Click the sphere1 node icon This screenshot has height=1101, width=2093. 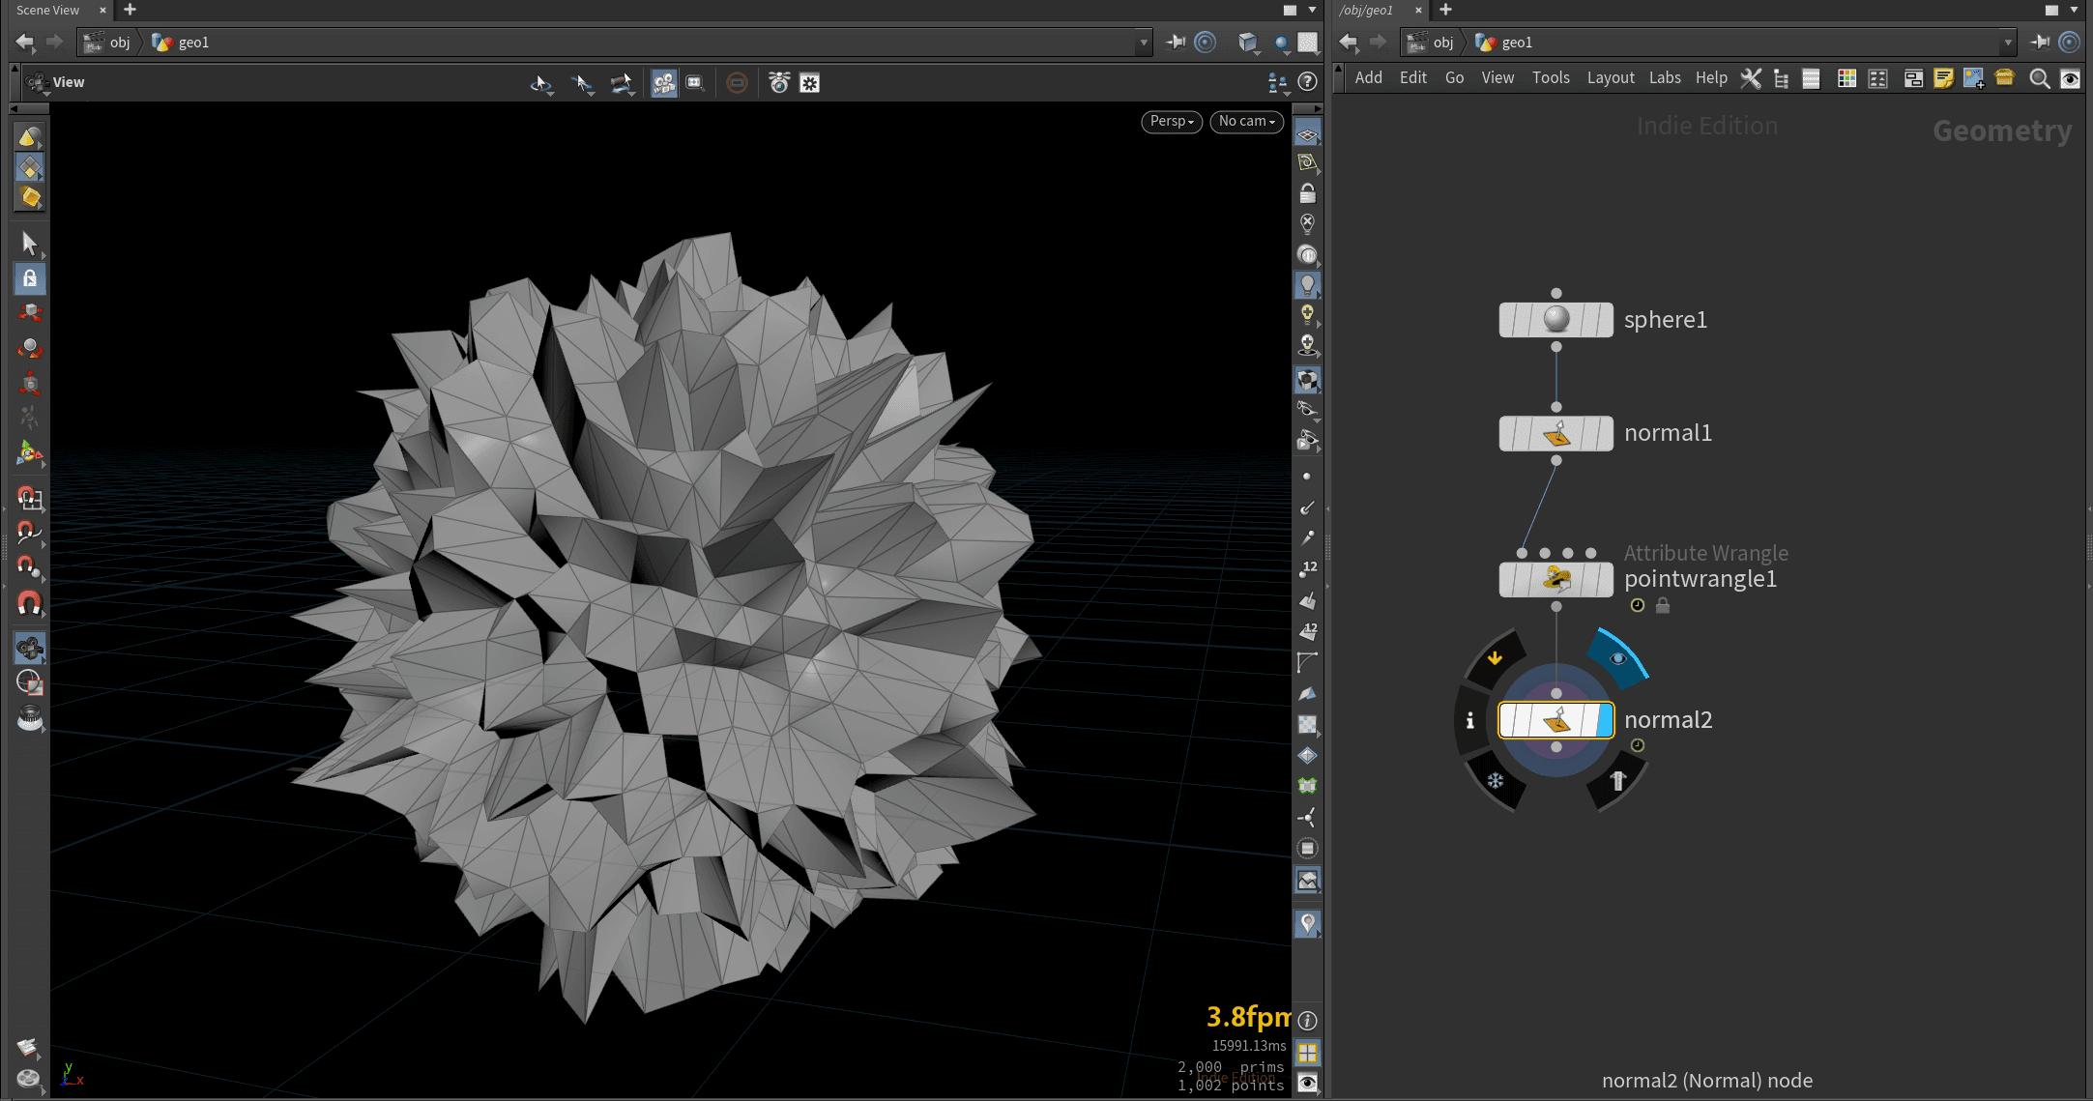pos(1555,320)
